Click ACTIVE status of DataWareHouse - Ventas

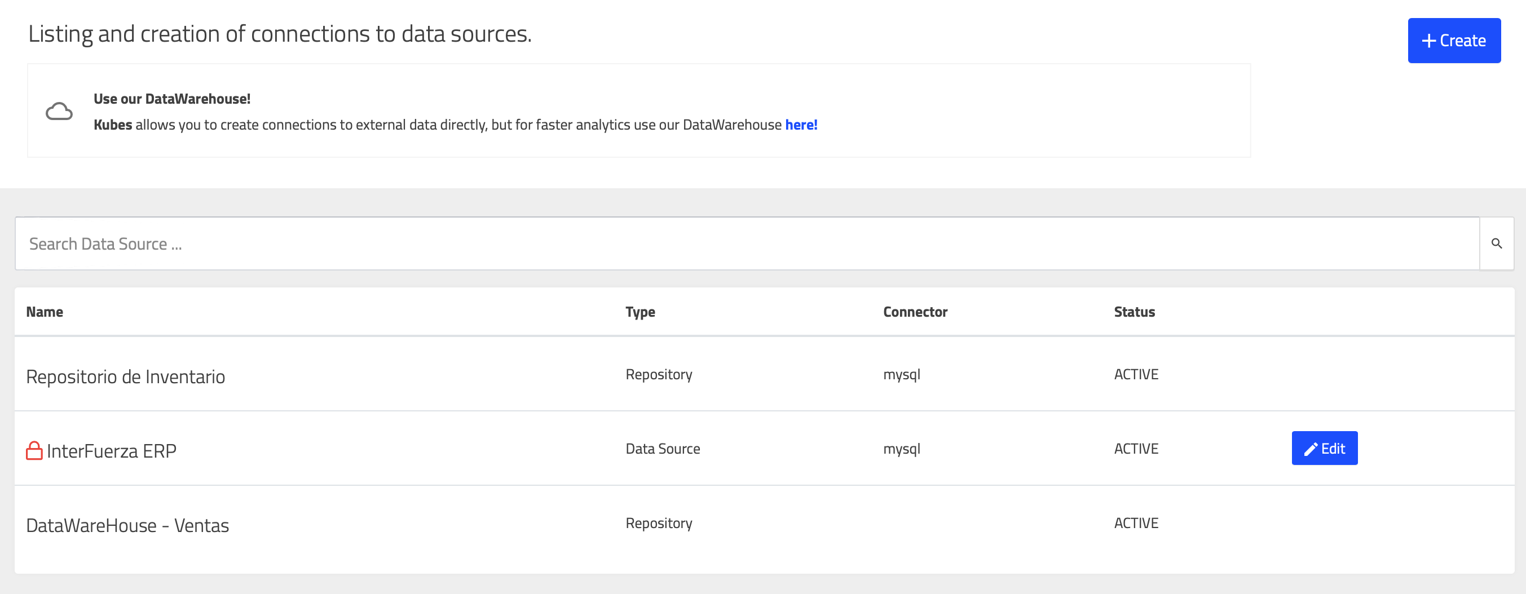pos(1136,523)
